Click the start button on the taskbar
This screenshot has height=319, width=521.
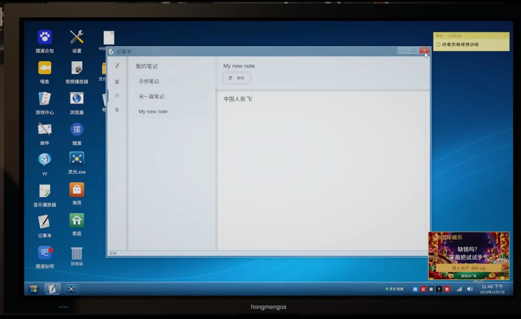pyautogui.click(x=33, y=289)
